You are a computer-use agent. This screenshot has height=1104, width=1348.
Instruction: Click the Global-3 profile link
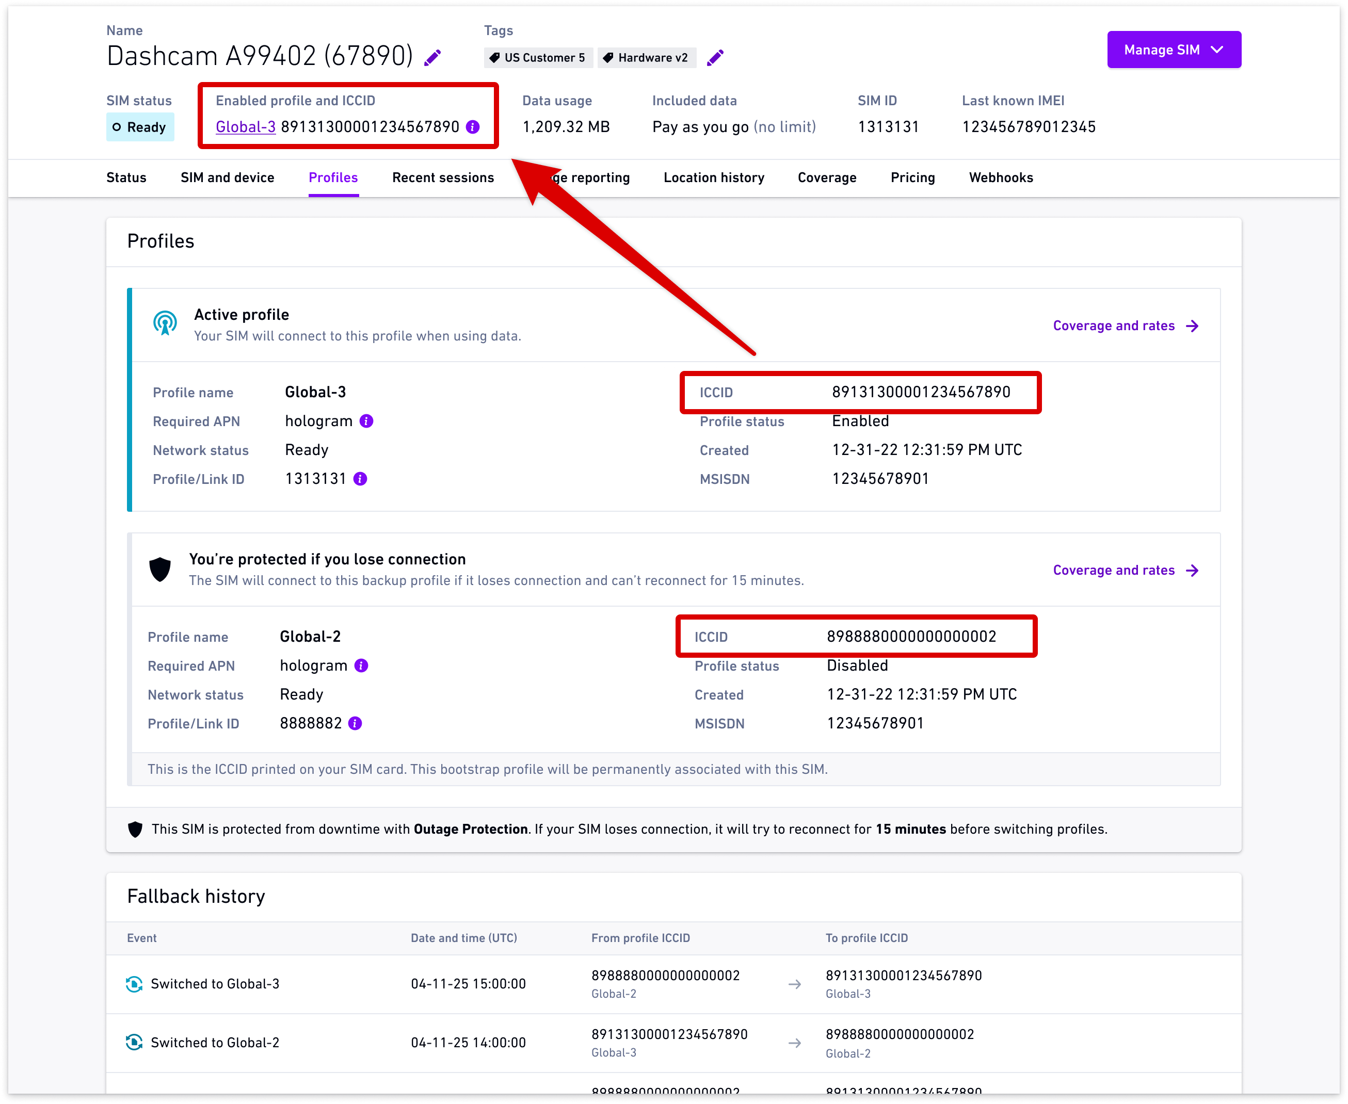tap(246, 126)
